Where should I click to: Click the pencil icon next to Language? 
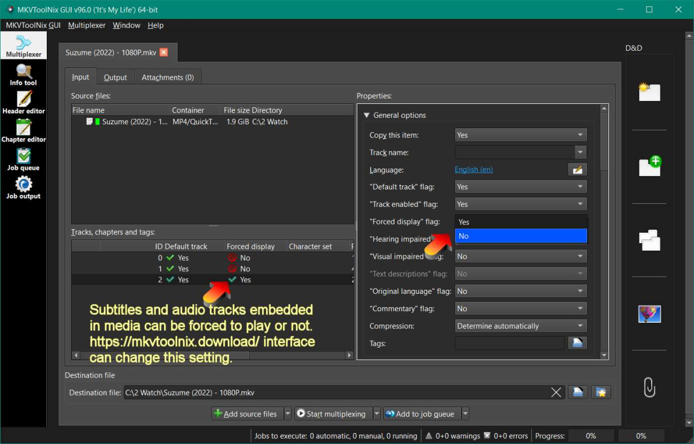tap(578, 169)
